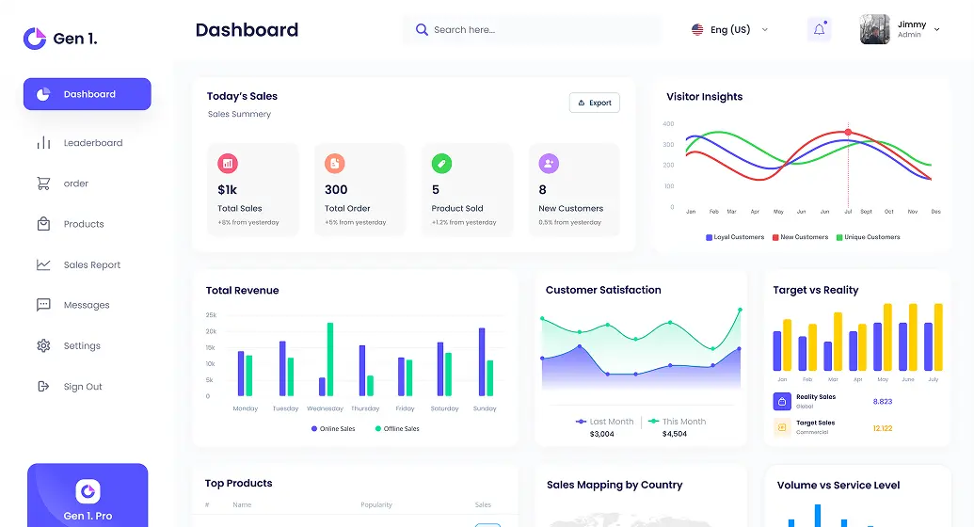
Task: Click the New Customers purple user icon
Action: tap(549, 164)
